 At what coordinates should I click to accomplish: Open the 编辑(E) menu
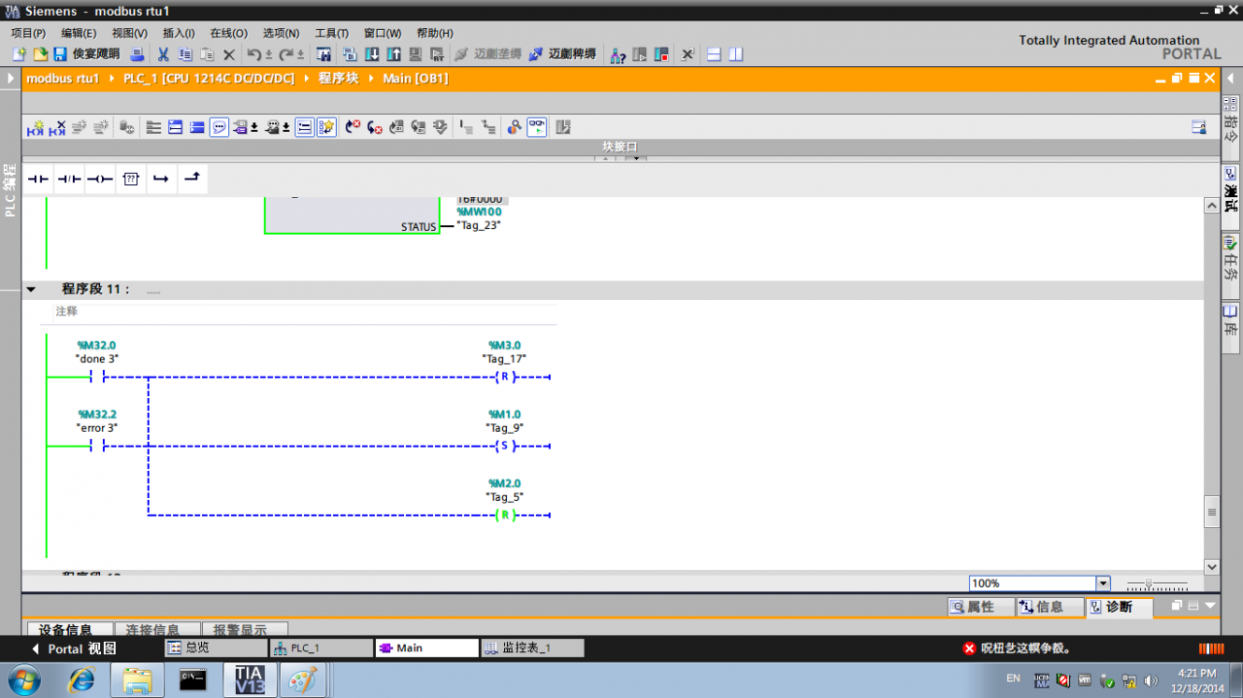click(x=79, y=33)
